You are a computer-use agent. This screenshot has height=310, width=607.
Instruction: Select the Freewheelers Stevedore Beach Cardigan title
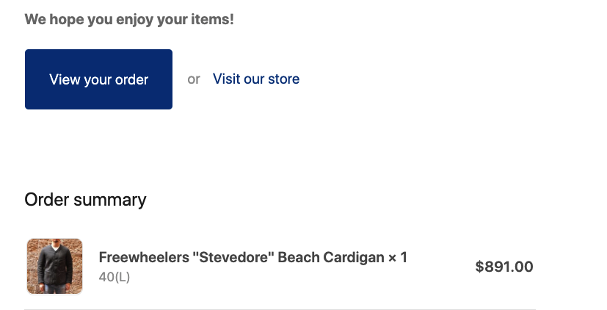pos(252,257)
